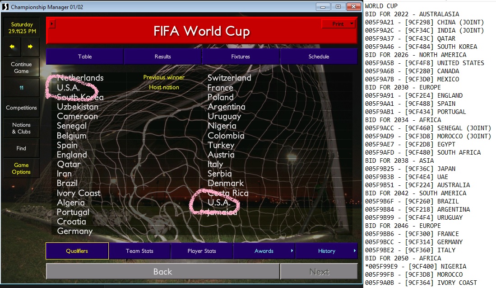Select Poland in the right column
The image size is (496, 288).
pos(221,97)
